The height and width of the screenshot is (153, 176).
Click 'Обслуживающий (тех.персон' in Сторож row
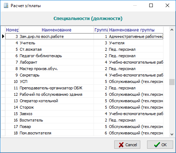click(136, 107)
